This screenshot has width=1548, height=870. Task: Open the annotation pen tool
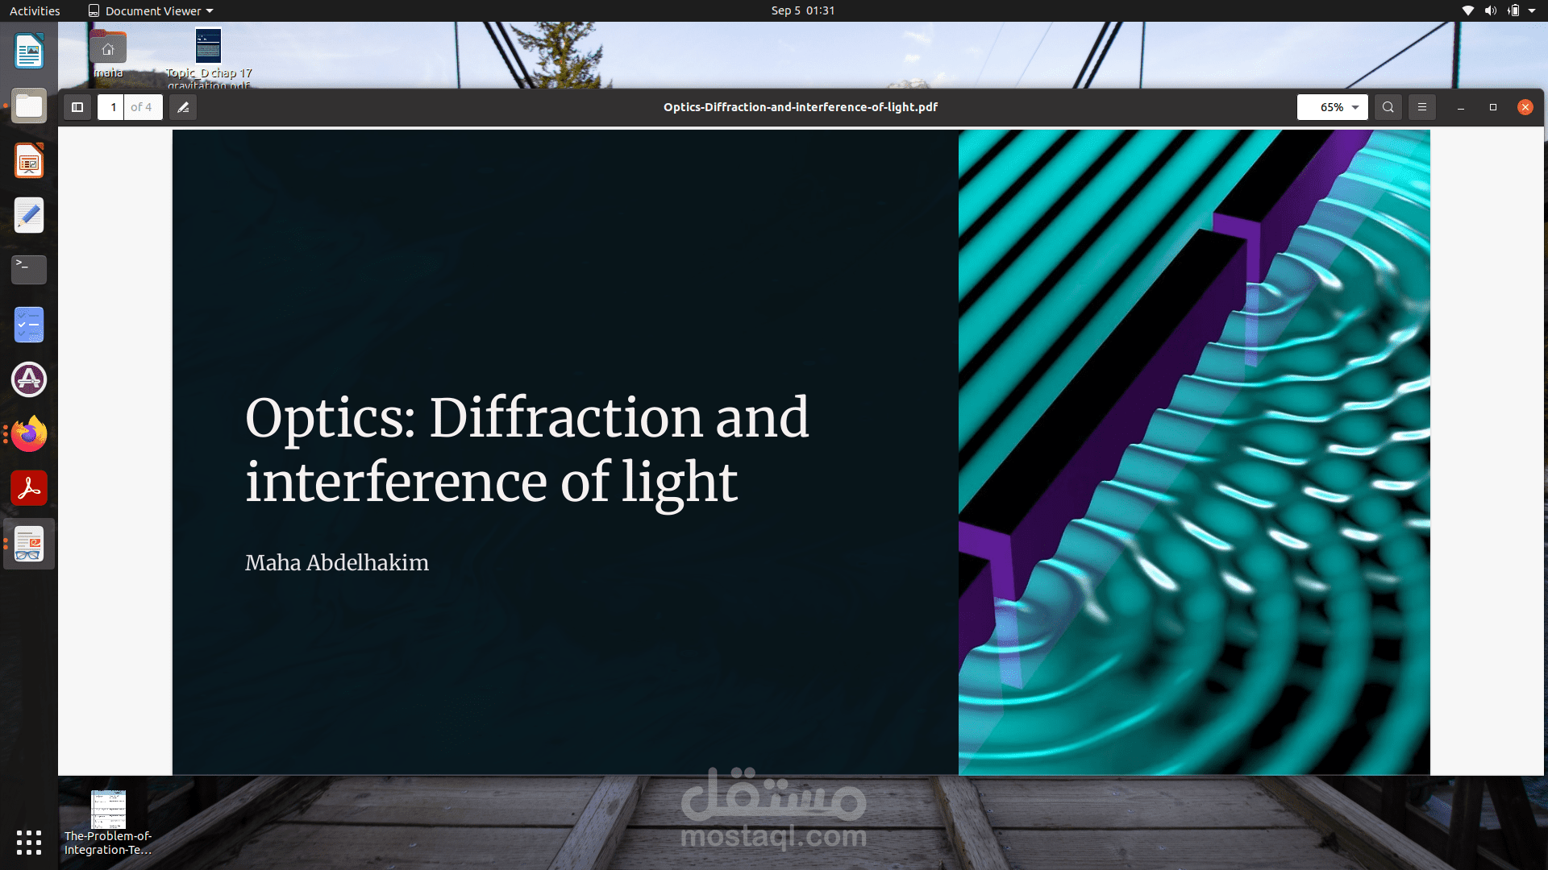point(182,106)
